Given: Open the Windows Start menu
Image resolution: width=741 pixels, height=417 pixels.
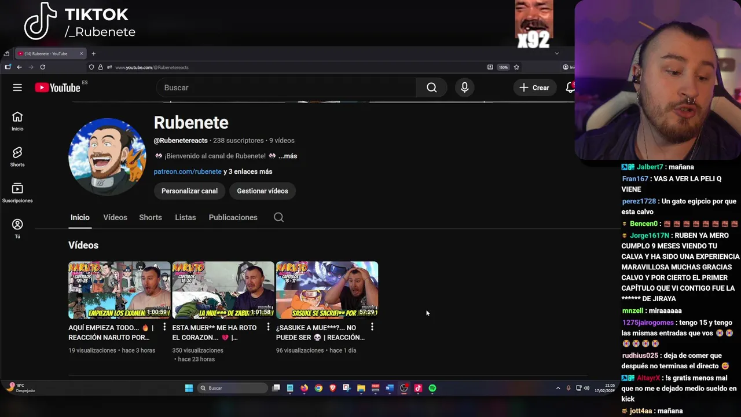Looking at the screenshot, I should (x=189, y=388).
